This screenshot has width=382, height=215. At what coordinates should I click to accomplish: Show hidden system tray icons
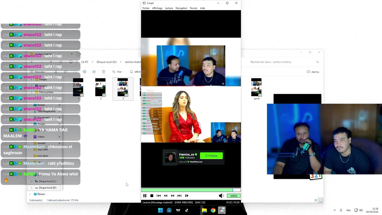(335, 210)
